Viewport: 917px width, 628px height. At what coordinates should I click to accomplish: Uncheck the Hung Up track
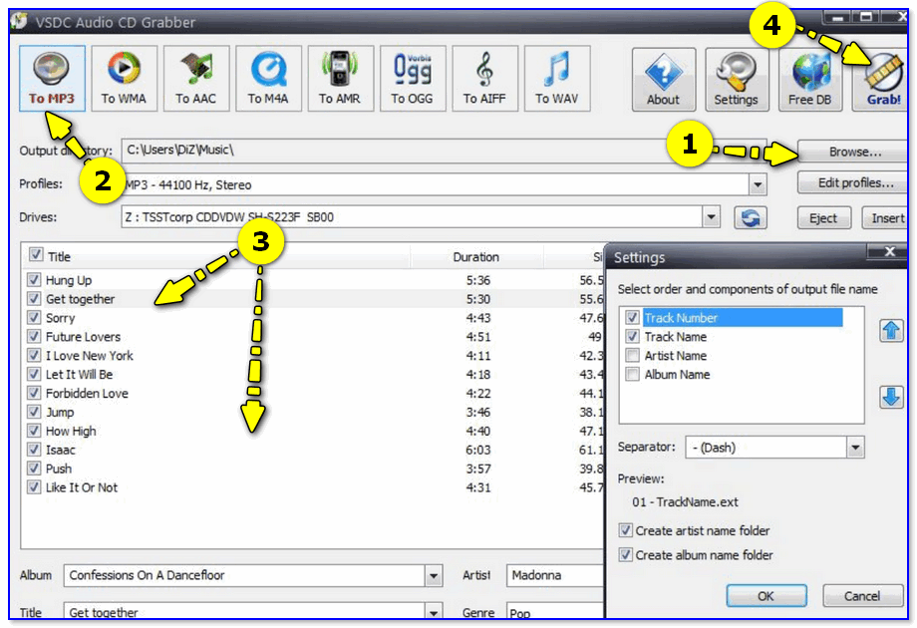pyautogui.click(x=35, y=280)
